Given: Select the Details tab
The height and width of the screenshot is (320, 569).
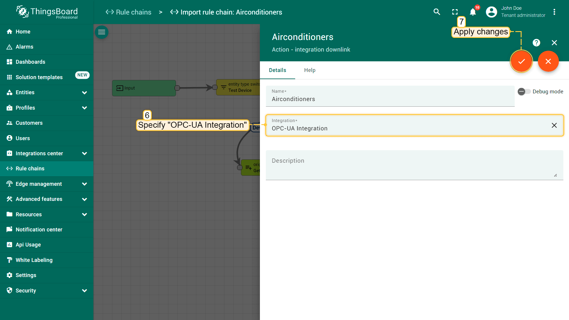Looking at the screenshot, I should point(277,70).
